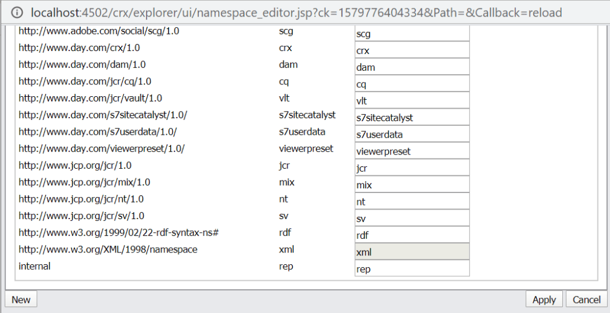Click into the cq prefix field
610x313 pixels.
point(412,84)
